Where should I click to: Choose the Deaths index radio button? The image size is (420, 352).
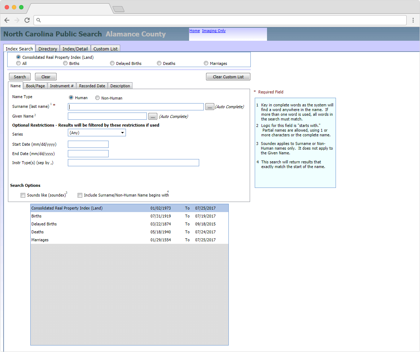[x=159, y=63]
